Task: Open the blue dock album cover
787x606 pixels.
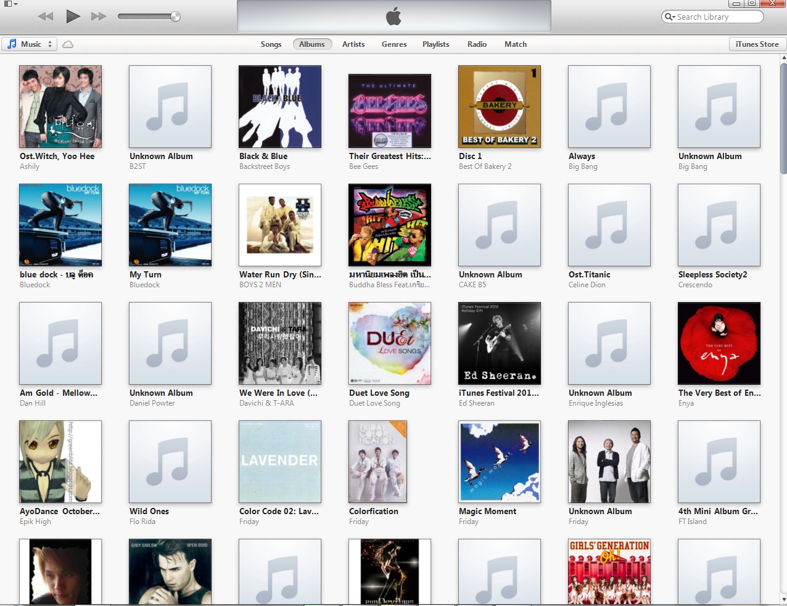Action: 60,225
